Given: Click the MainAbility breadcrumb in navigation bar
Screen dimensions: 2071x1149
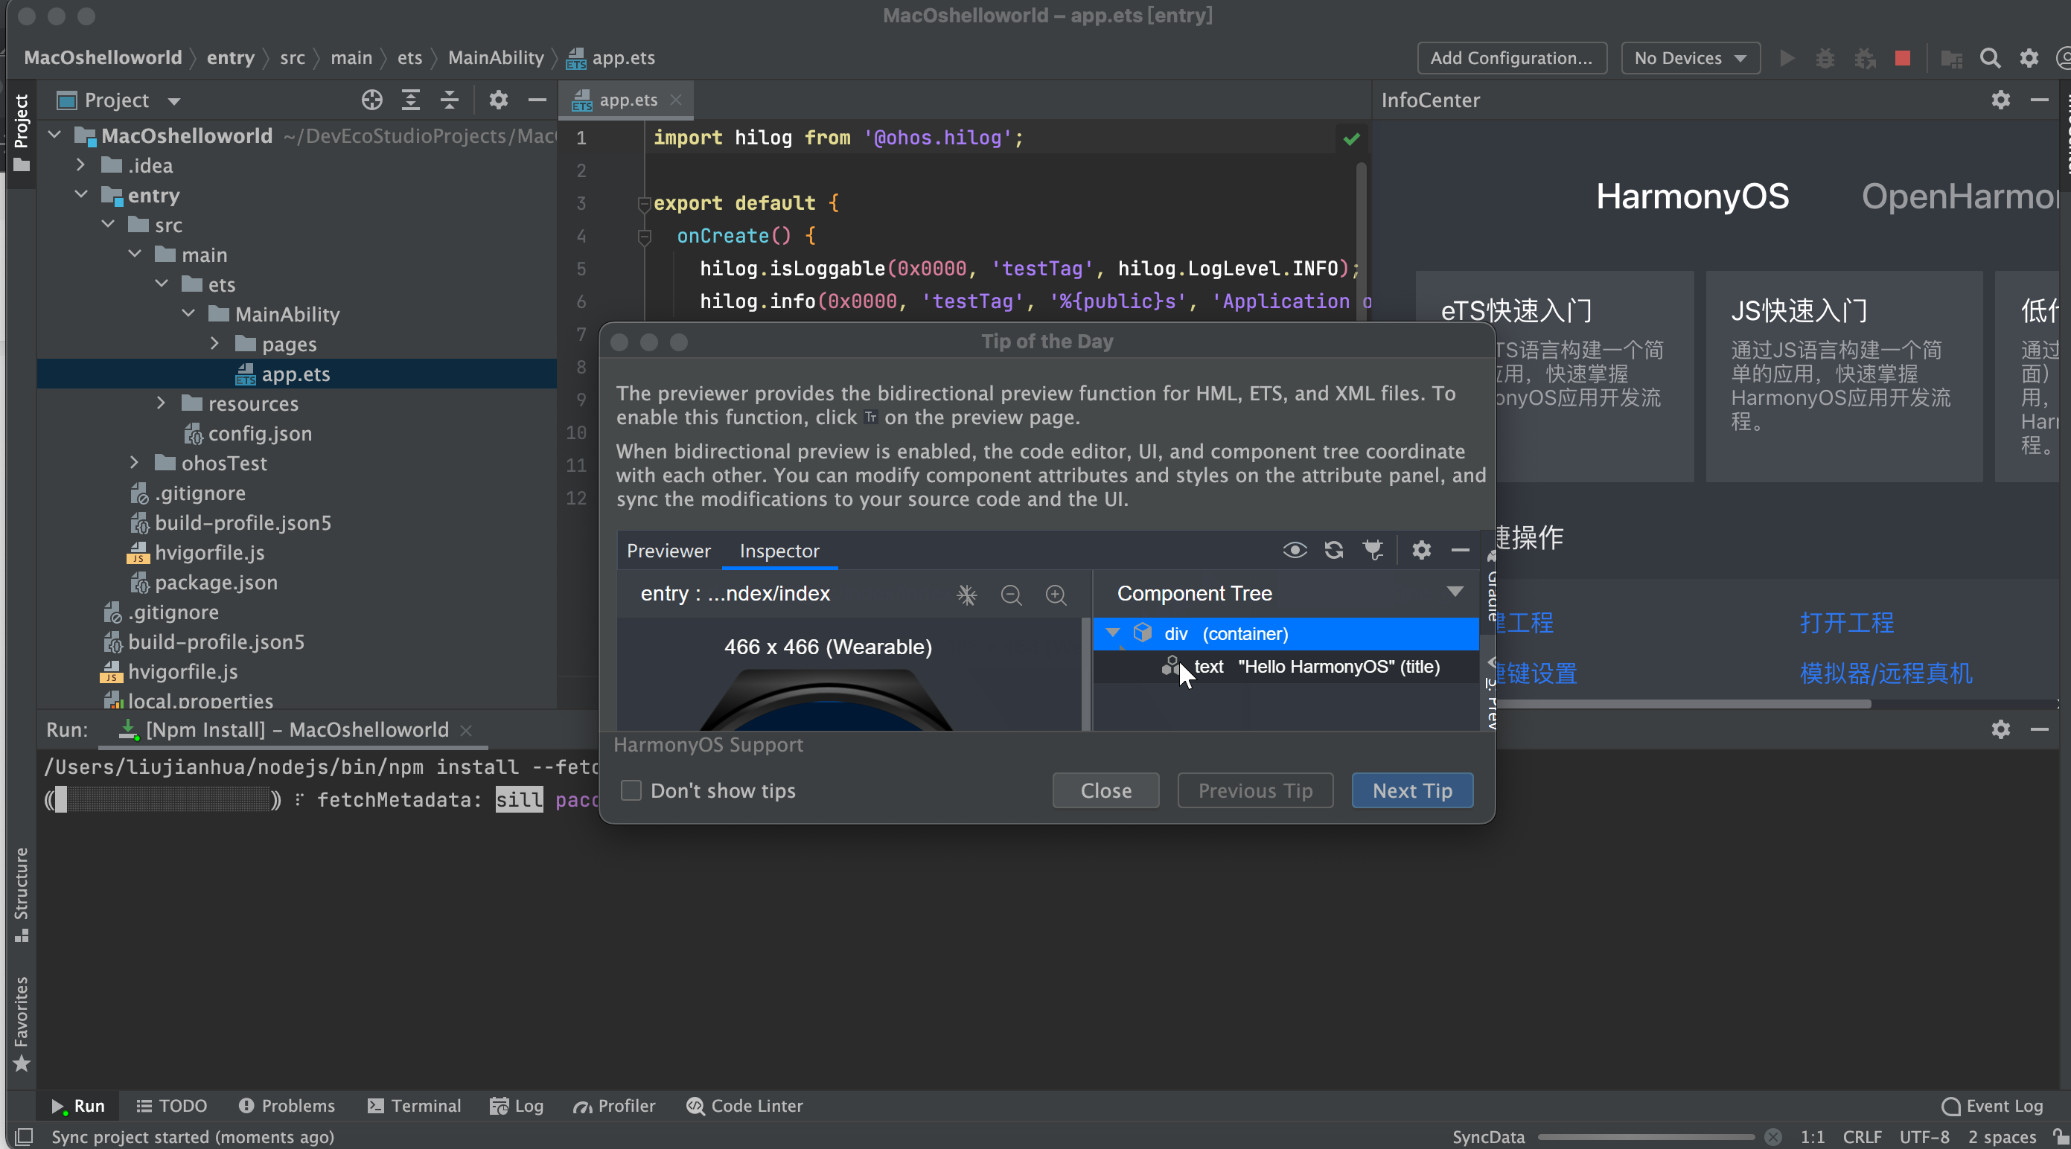Looking at the screenshot, I should (x=496, y=58).
